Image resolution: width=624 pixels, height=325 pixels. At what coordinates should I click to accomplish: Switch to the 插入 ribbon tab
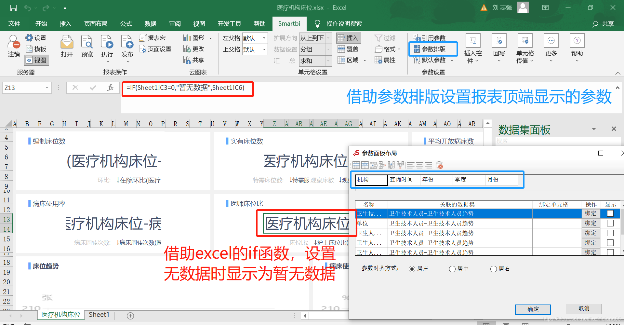point(65,23)
